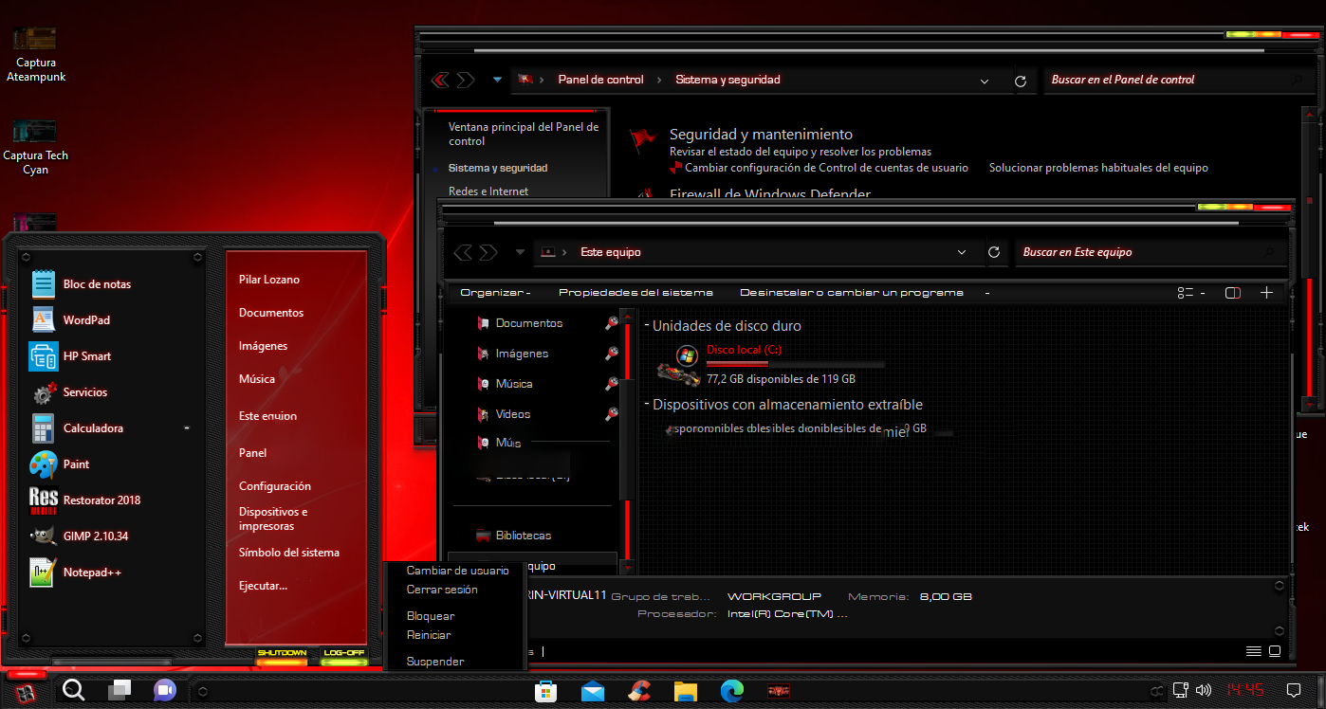Open Microsoft Edge from the taskbar
Viewport: 1326px width, 709px height.
pyautogui.click(x=730, y=691)
